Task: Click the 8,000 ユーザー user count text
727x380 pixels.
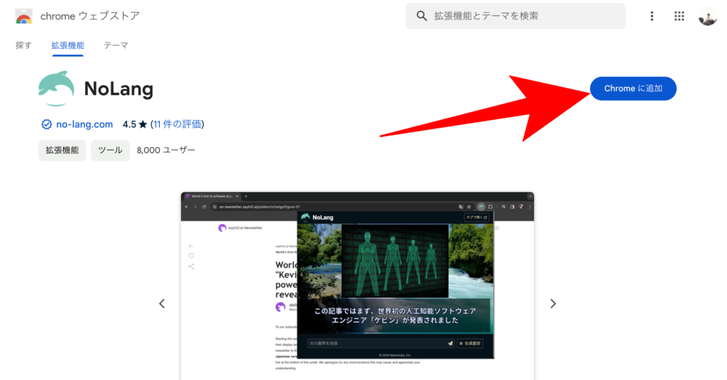Action: tap(165, 150)
